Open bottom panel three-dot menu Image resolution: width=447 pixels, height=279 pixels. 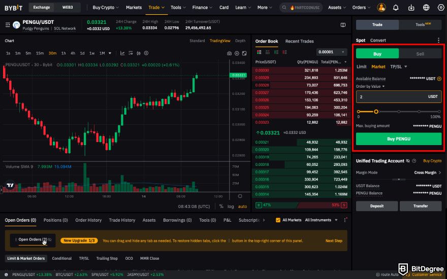[345, 220]
